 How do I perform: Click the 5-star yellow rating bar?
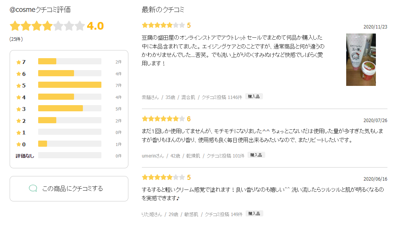[70, 85]
